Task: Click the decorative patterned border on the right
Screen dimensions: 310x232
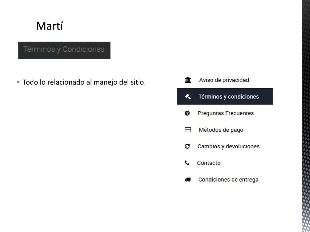Action: click(305, 116)
